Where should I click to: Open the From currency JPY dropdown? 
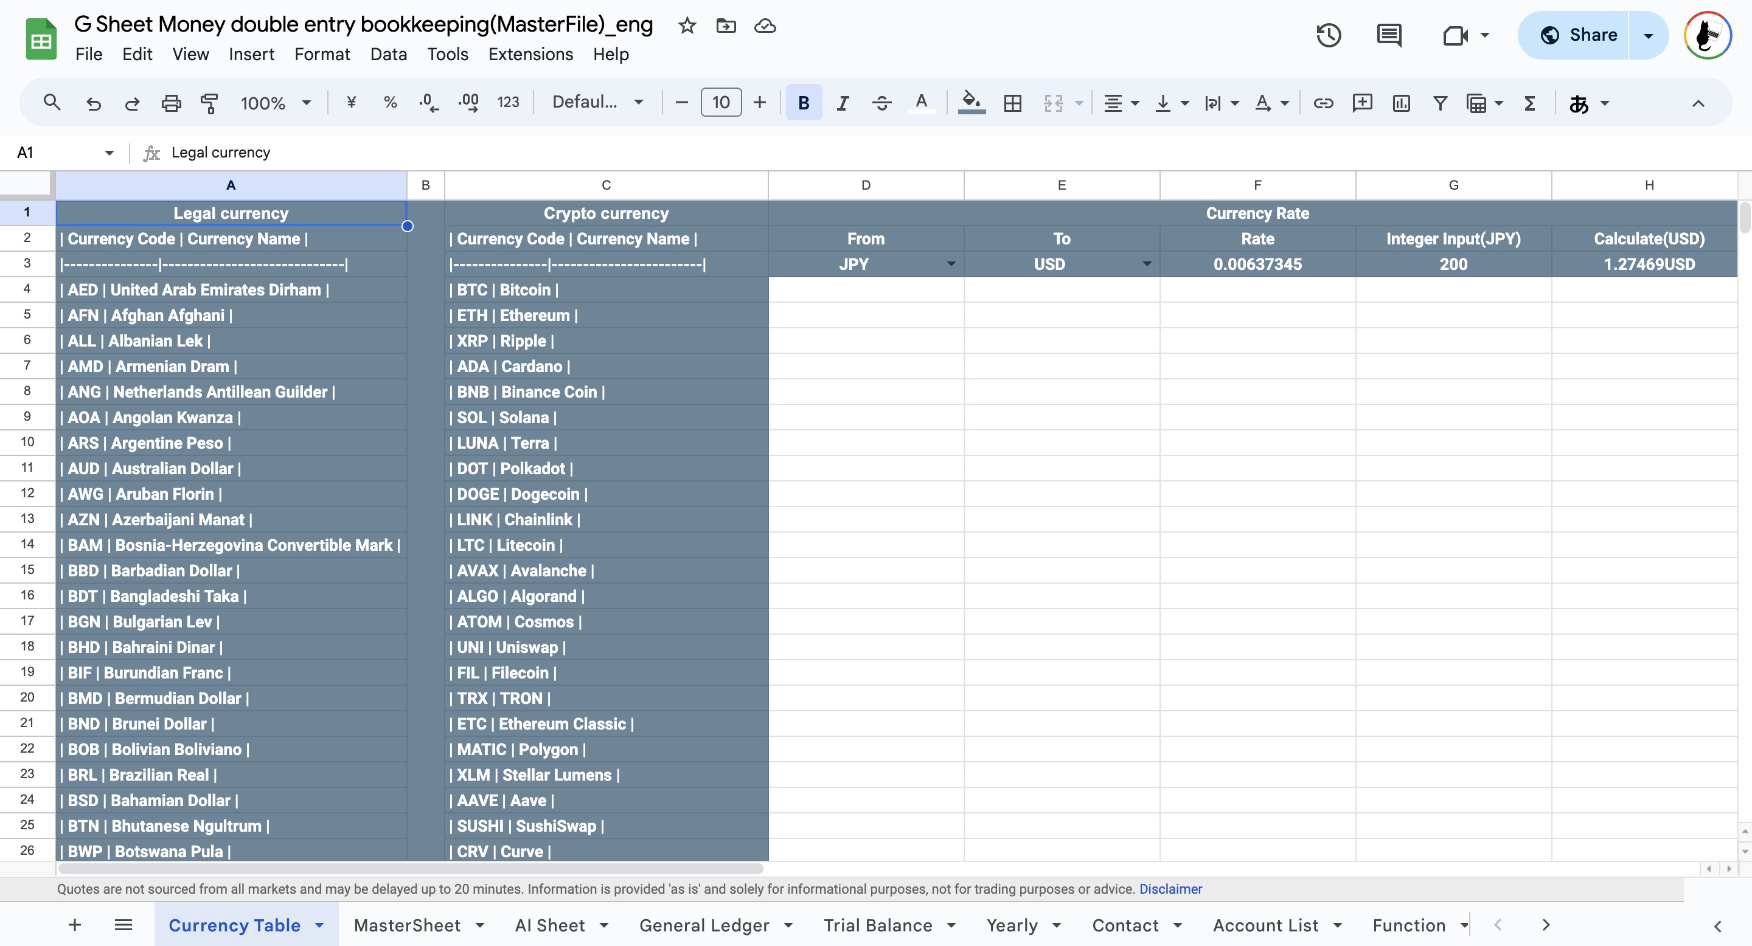(951, 264)
